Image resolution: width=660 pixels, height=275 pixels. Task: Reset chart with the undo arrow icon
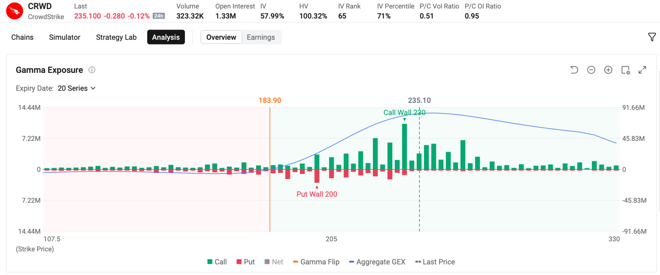point(574,70)
